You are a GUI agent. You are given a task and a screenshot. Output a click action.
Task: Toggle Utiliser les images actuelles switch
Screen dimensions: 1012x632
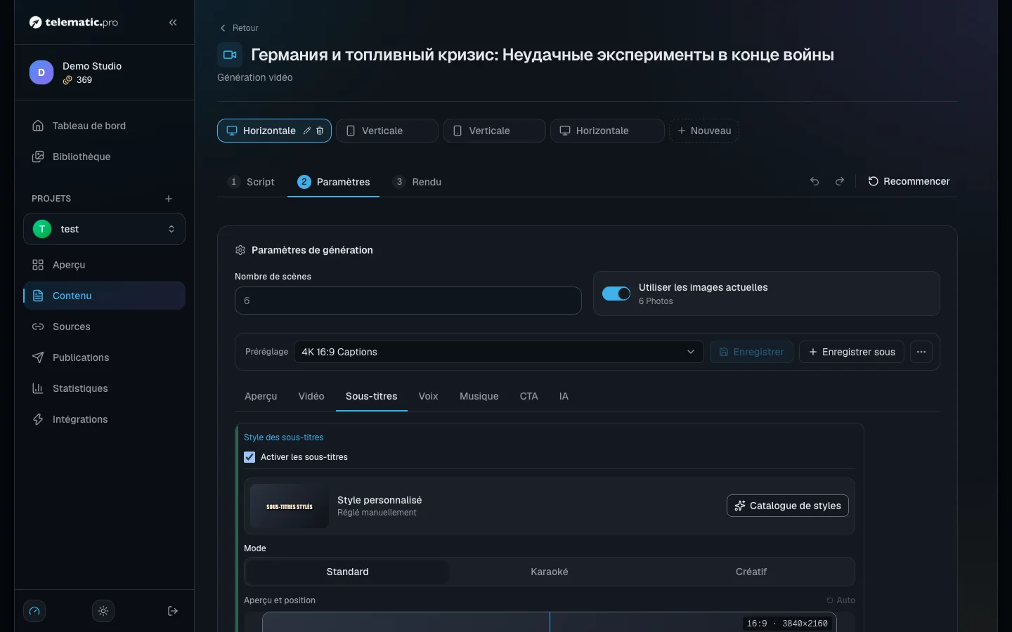coord(616,294)
